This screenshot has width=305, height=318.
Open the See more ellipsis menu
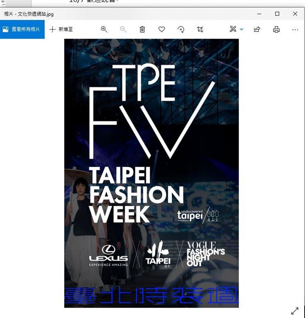(x=295, y=30)
